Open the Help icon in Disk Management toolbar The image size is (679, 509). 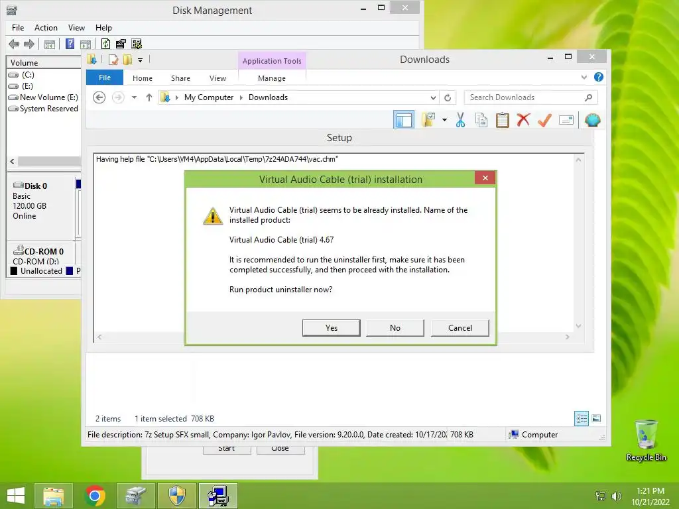pyautogui.click(x=70, y=44)
